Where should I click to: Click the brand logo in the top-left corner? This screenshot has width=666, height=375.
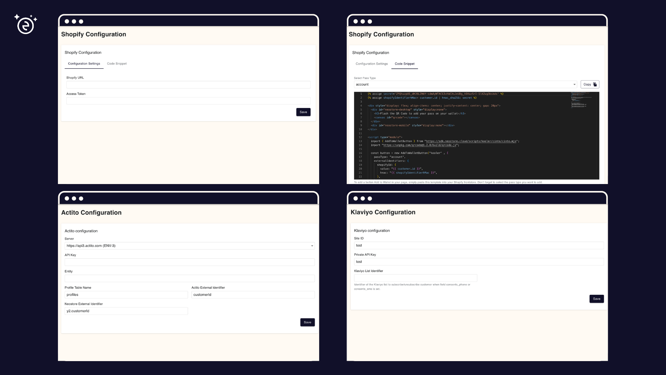[26, 24]
